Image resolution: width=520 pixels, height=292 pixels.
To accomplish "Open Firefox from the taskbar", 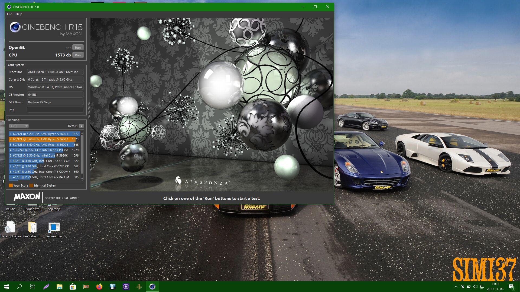I will point(99,287).
